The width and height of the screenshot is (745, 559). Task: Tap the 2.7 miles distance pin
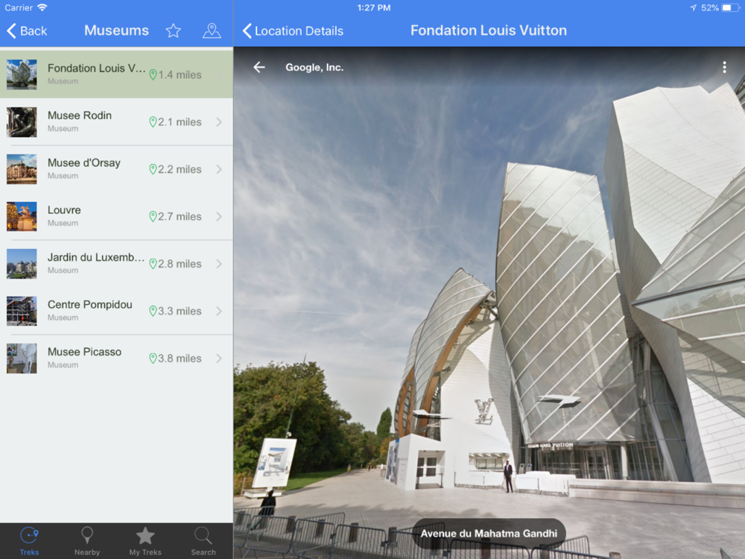tap(153, 216)
